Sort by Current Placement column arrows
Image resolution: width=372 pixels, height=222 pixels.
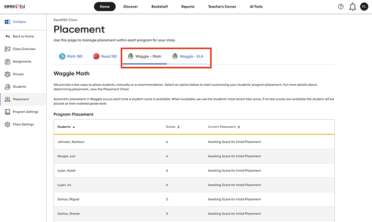point(239,127)
